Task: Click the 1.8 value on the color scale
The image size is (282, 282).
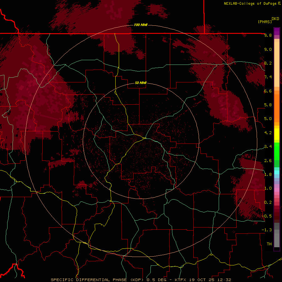Action: 268,175
